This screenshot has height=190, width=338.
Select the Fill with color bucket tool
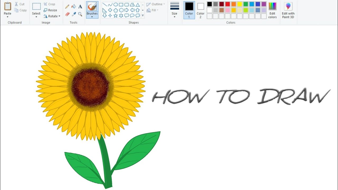point(74,6)
